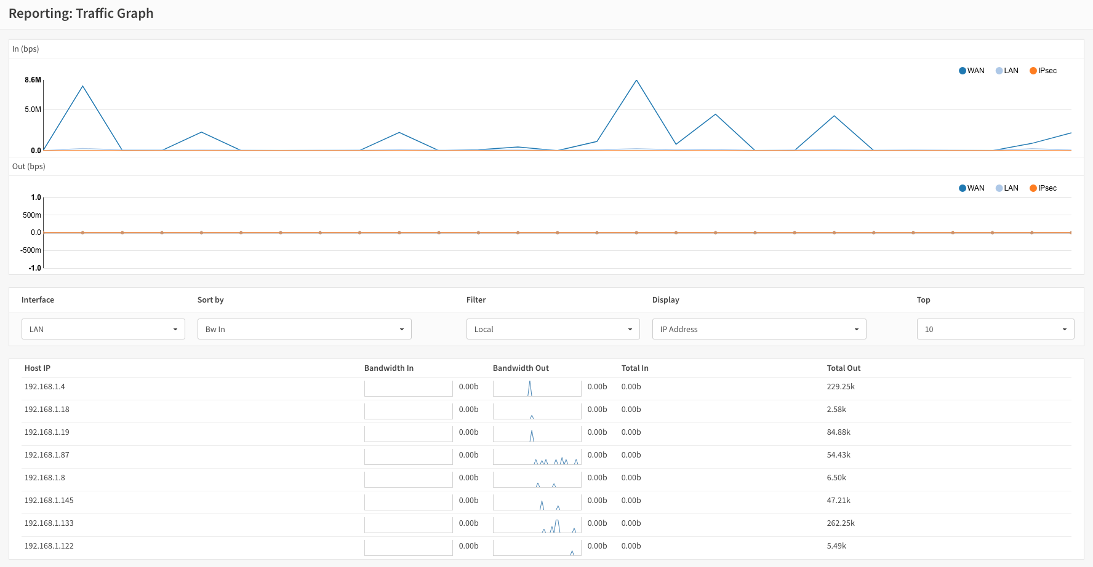Click the LAN legend dot on the In chart
This screenshot has height=567, width=1093.
point(998,70)
